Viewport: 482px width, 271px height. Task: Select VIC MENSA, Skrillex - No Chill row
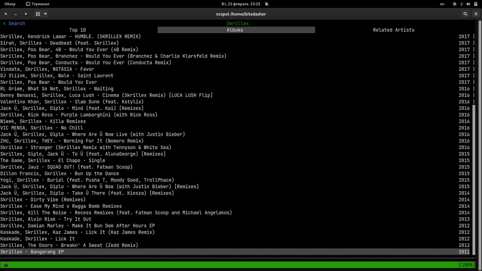(235, 128)
